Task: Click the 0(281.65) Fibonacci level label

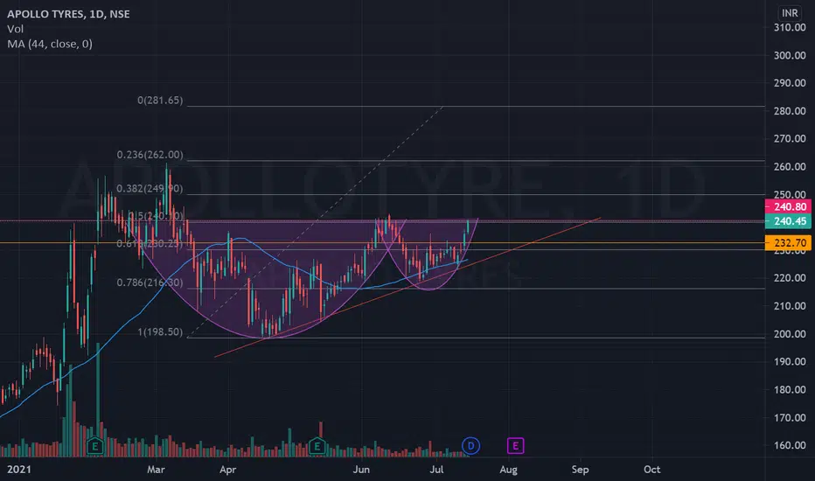Action: pos(160,101)
